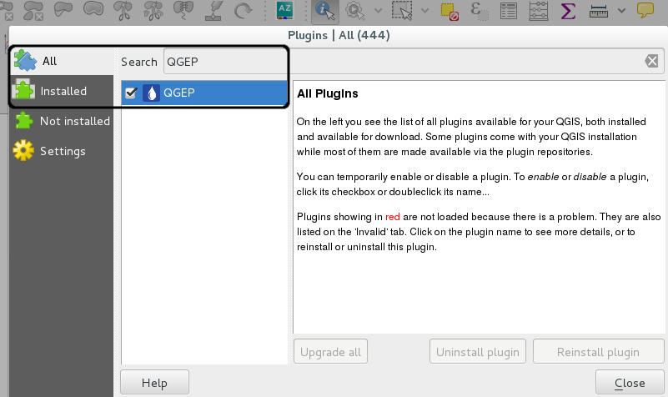The height and width of the screenshot is (397, 668).
Task: Click the QGEP water drop plugin icon
Action: click(x=151, y=93)
